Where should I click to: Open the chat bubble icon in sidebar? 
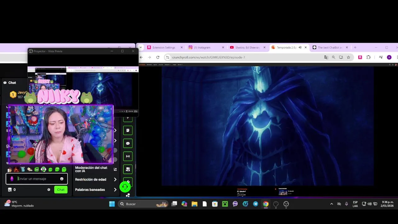pyautogui.click(x=128, y=143)
